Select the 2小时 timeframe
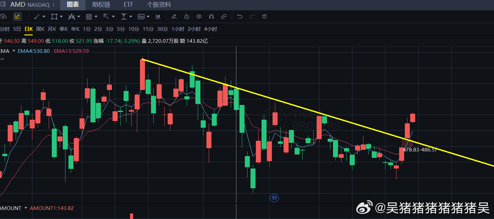Viewport: 494px width, 219px height. coord(194,29)
